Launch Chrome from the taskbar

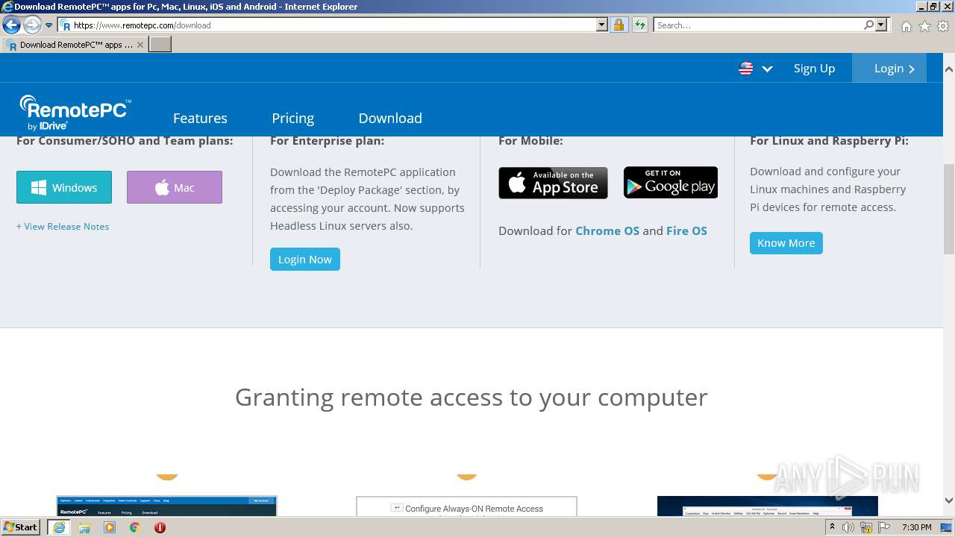tap(134, 527)
